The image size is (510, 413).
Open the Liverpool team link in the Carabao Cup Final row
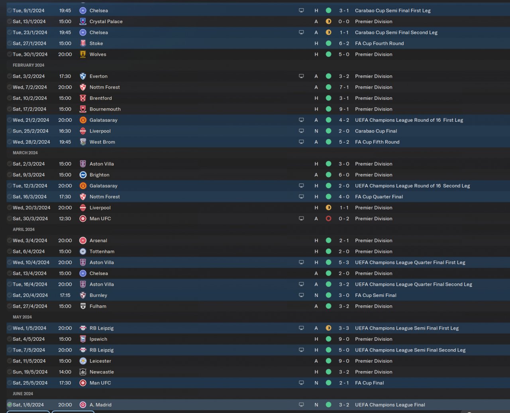click(x=100, y=131)
